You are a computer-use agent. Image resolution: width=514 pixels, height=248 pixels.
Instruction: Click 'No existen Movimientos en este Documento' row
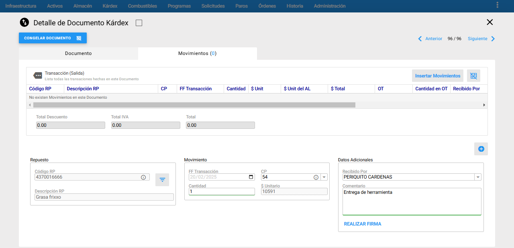257,98
